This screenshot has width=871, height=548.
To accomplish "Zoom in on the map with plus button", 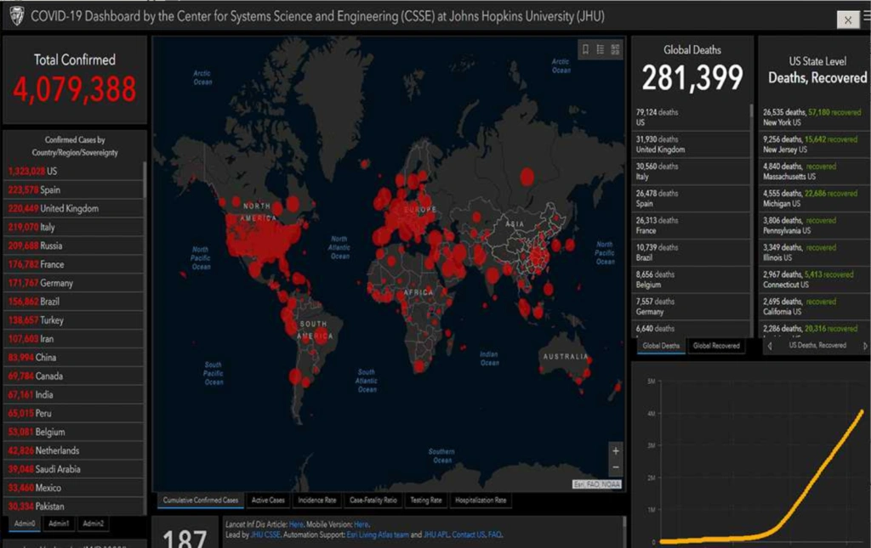I will pyautogui.click(x=616, y=451).
